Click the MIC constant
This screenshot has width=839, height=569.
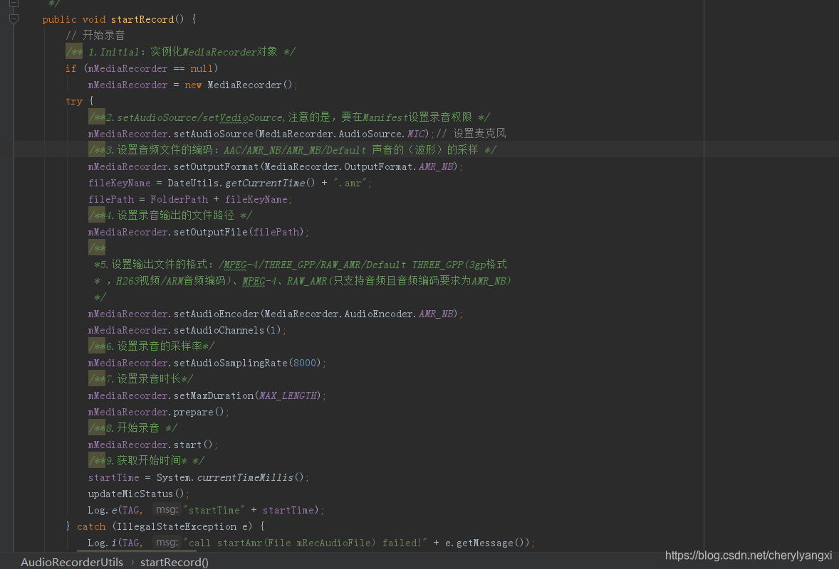416,134
